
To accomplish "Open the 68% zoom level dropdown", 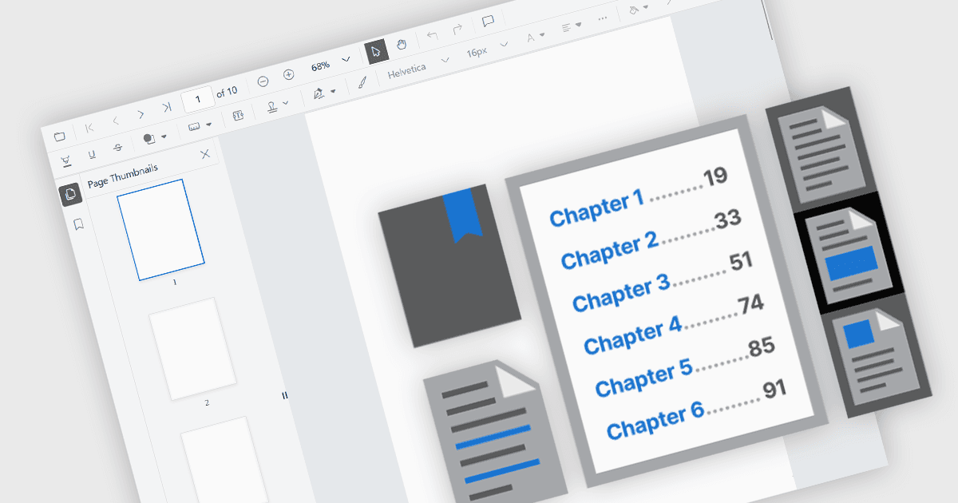I will (x=346, y=59).
